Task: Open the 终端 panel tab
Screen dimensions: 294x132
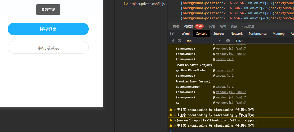Action: (x=234, y=26)
